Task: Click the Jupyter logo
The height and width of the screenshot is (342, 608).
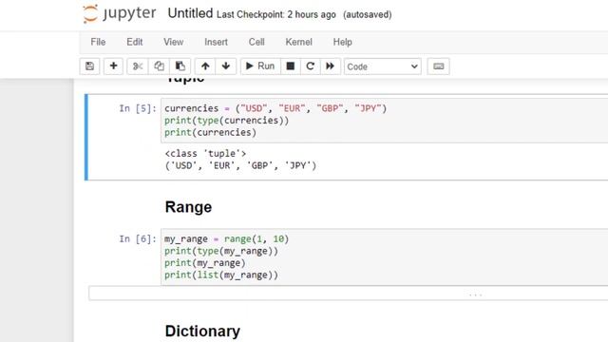Action: [120, 13]
